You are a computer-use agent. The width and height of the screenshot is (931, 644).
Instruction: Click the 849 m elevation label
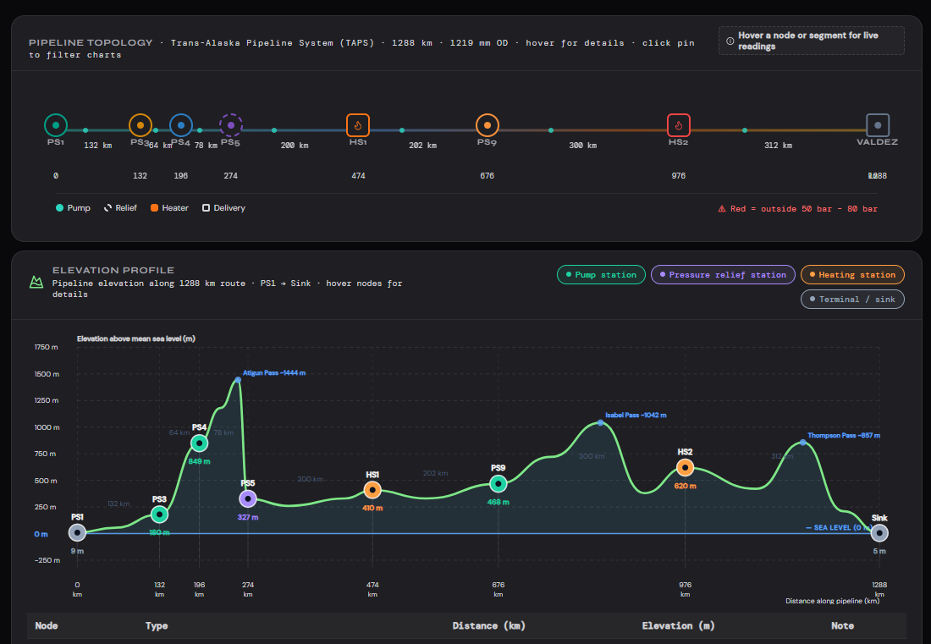point(200,461)
